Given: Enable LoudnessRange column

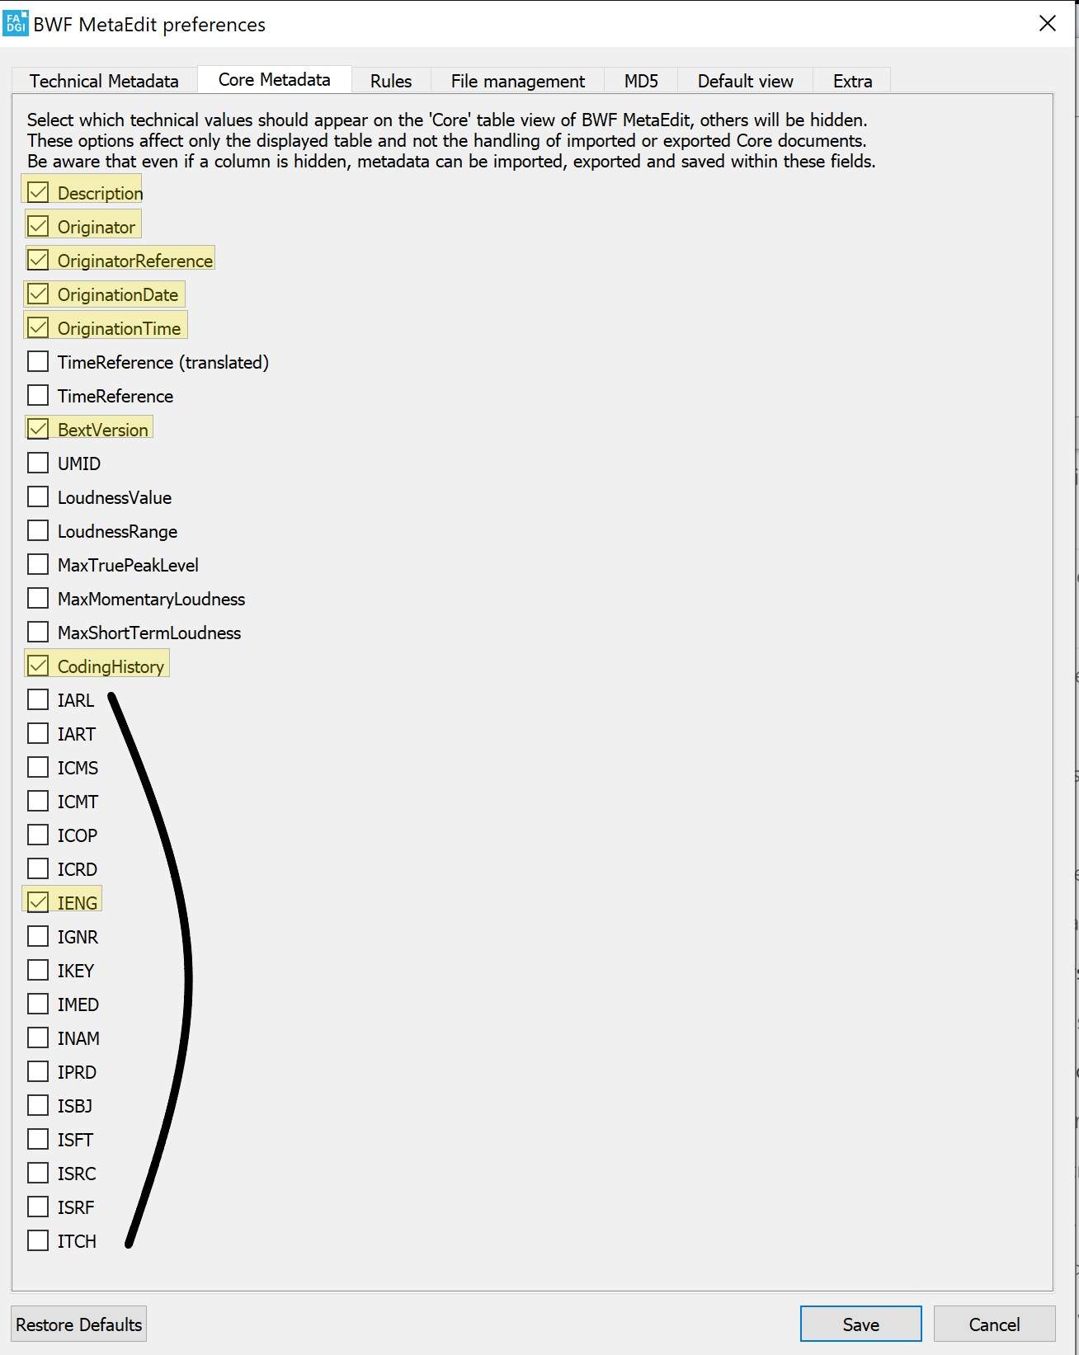Looking at the screenshot, I should tap(38, 530).
